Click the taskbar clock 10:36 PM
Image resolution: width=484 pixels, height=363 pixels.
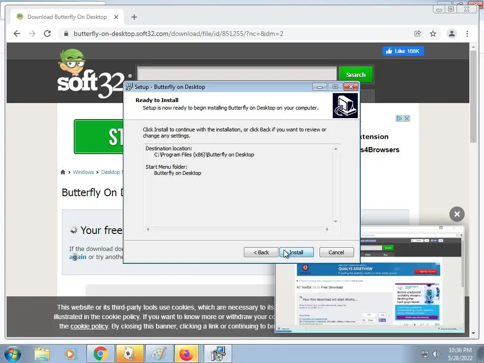[460, 350]
